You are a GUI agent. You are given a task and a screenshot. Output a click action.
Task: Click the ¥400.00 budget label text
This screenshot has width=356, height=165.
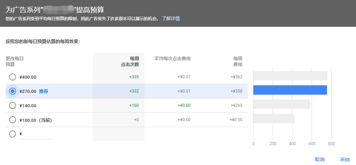[x=28, y=77]
